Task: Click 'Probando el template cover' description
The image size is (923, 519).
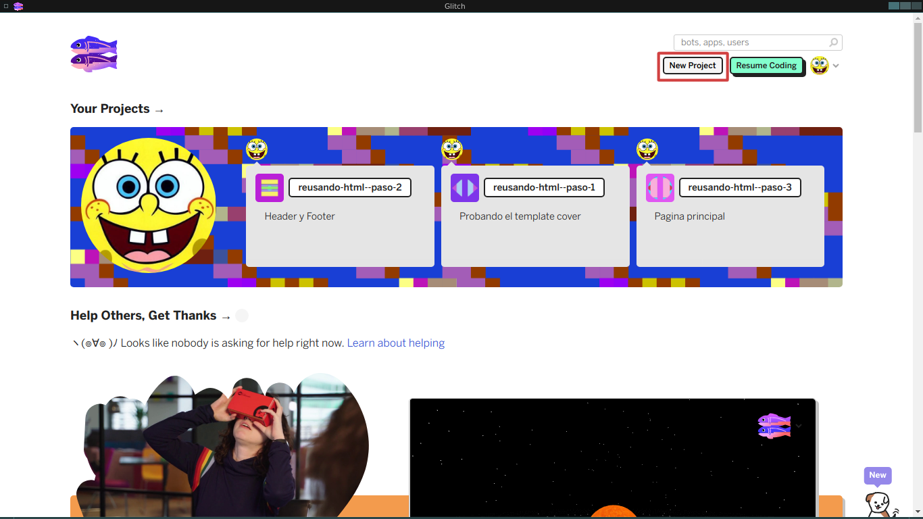Action: 520,216
